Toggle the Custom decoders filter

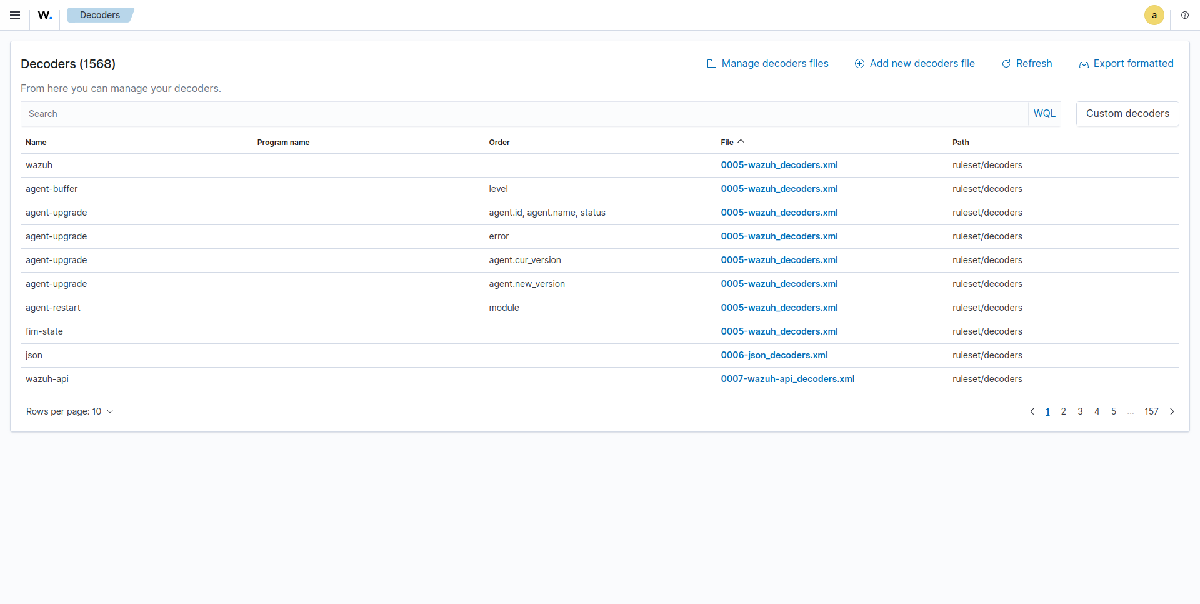click(1127, 114)
